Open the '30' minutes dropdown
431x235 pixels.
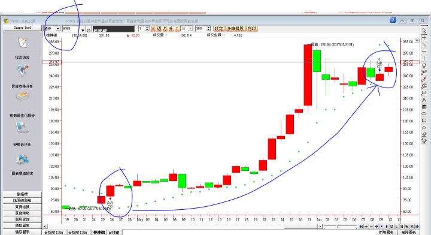click(x=190, y=29)
